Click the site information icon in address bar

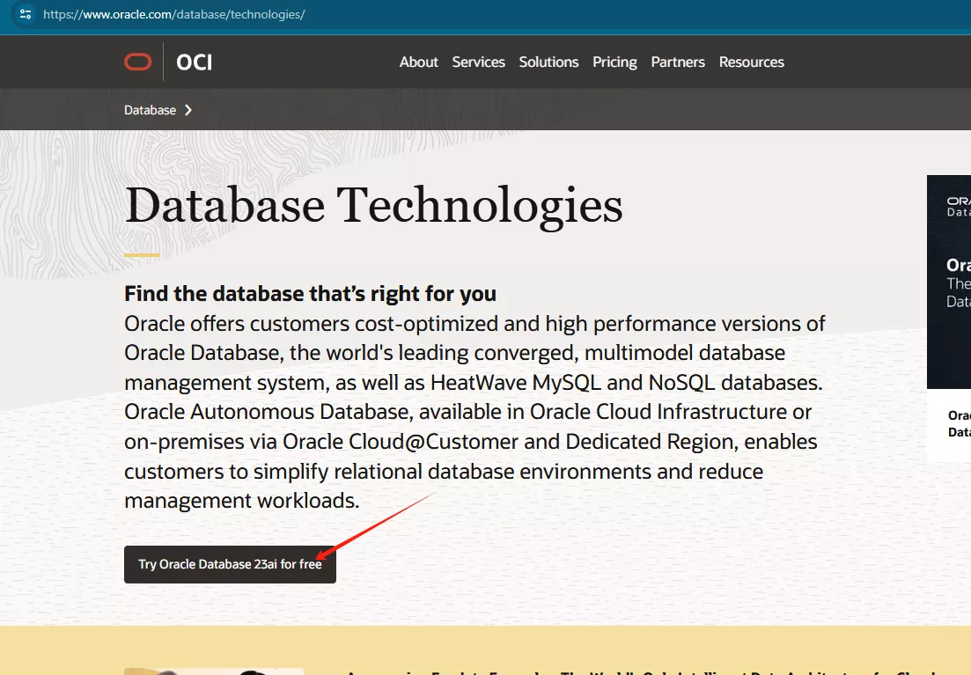pyautogui.click(x=25, y=14)
